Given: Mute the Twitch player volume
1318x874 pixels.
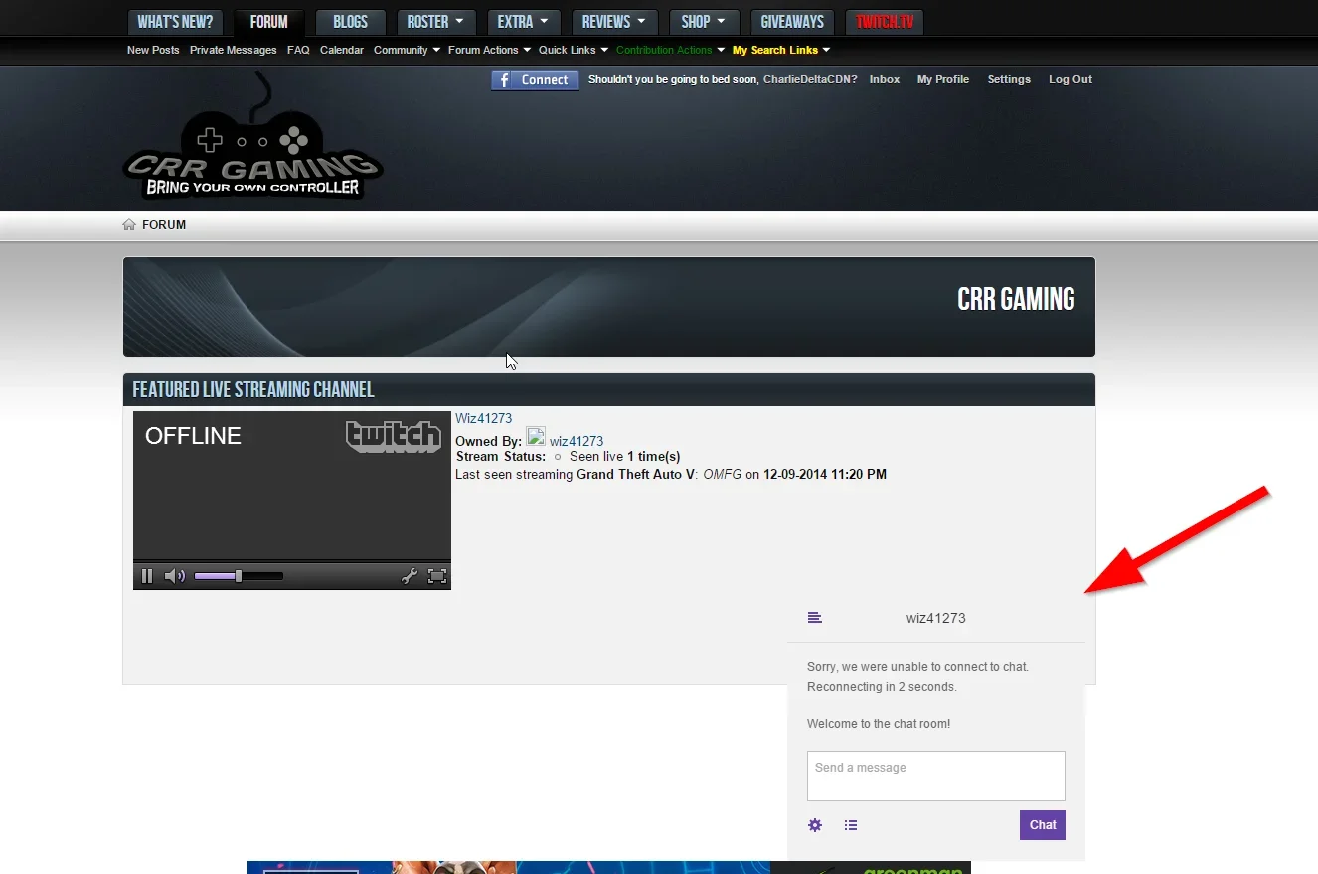Looking at the screenshot, I should pos(175,576).
